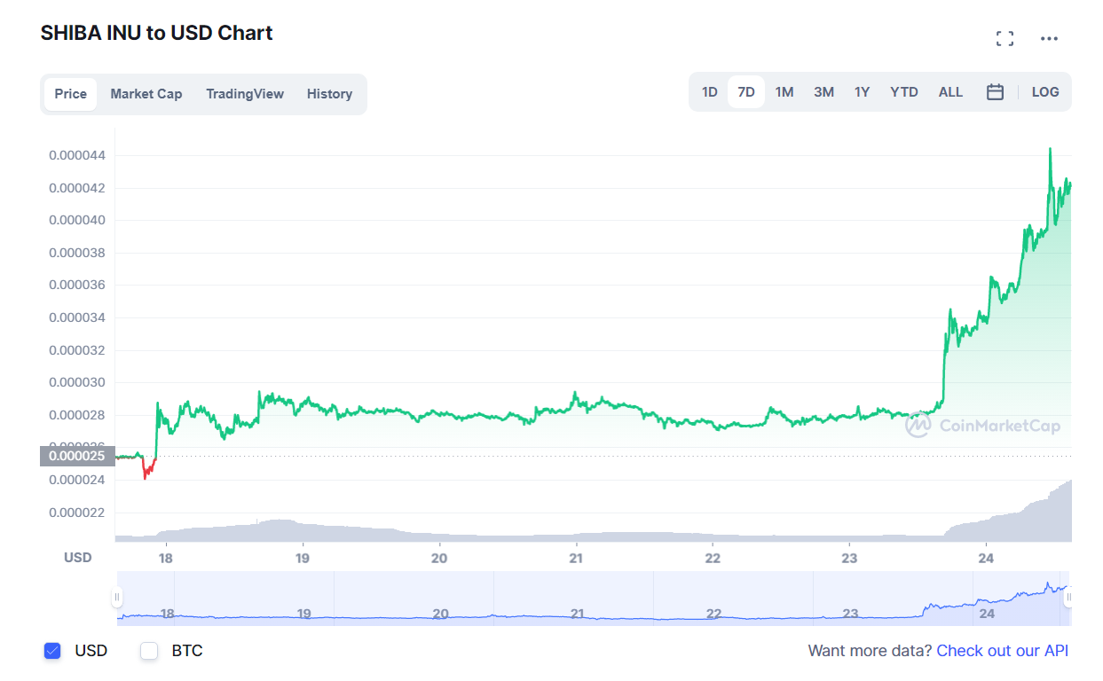This screenshot has width=1103, height=681.
Task: Enable the BTC checkbox
Action: point(149,651)
